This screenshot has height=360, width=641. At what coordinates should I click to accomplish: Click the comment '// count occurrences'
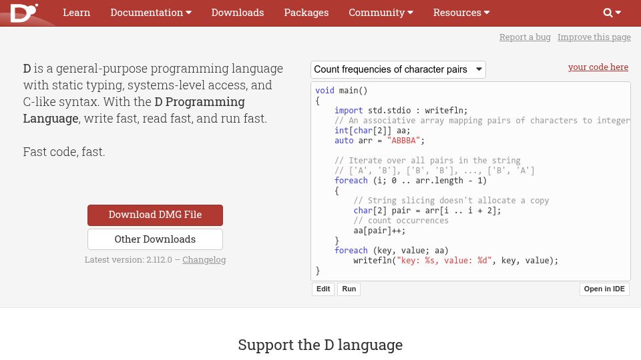tap(401, 221)
